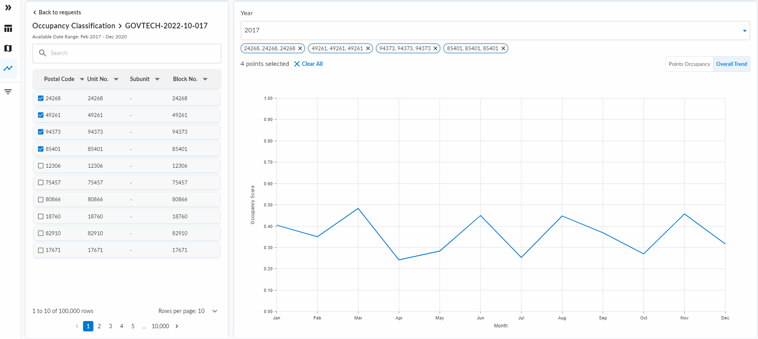Open the filter list icon in sidebar
The image size is (758, 339).
point(8,92)
